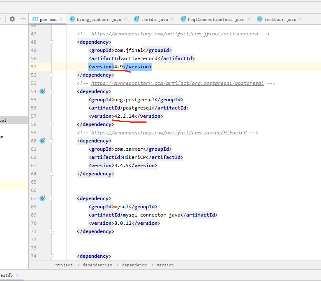
Task: Click class icon on LiangjianUser.java tab
Action: click(x=72, y=19)
